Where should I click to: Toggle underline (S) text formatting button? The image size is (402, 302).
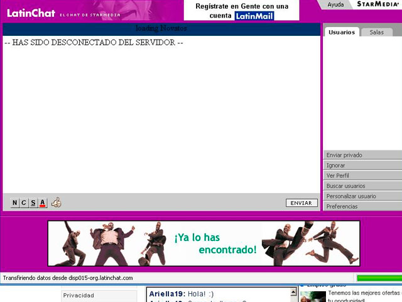pos(33,203)
